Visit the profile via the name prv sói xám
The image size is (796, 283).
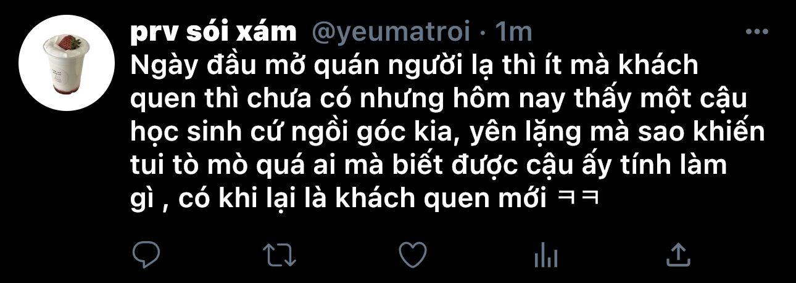click(214, 32)
